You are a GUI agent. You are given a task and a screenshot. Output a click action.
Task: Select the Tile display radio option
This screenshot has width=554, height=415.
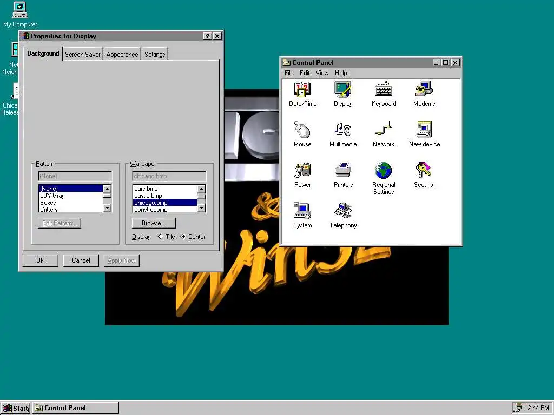coord(167,237)
